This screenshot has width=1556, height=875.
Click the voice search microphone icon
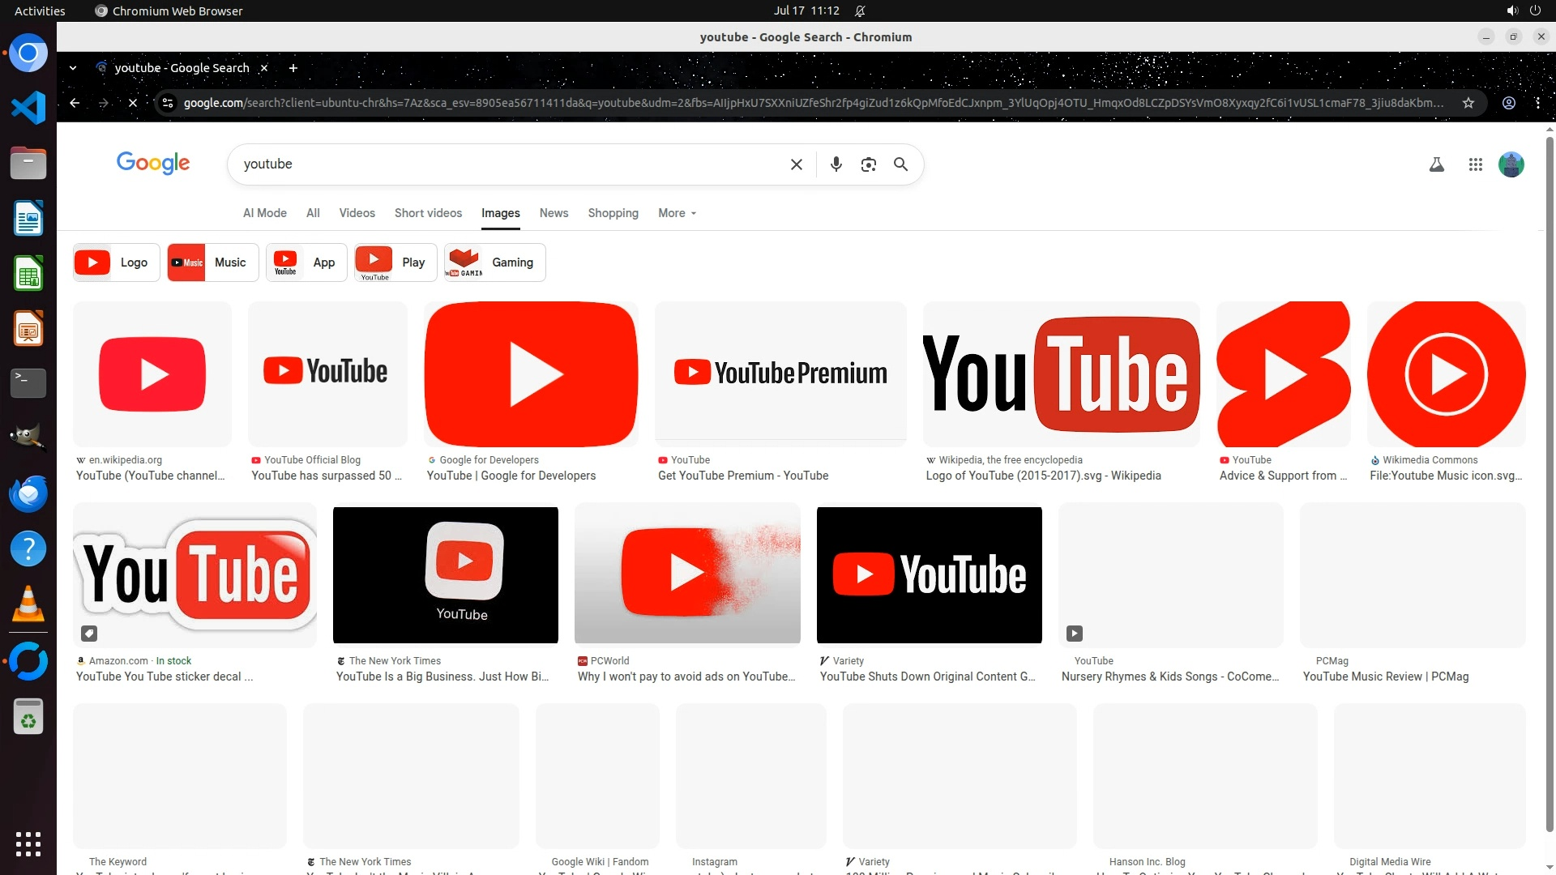point(836,164)
